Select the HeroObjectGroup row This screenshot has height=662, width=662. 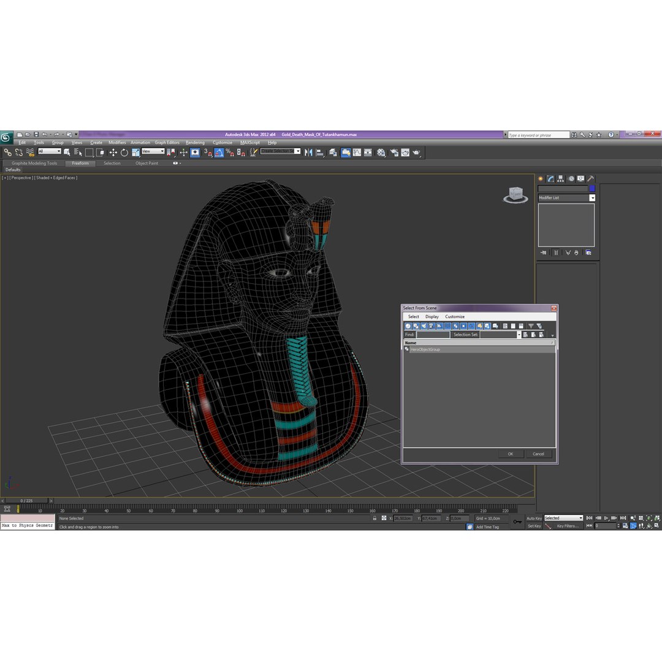pyautogui.click(x=479, y=349)
